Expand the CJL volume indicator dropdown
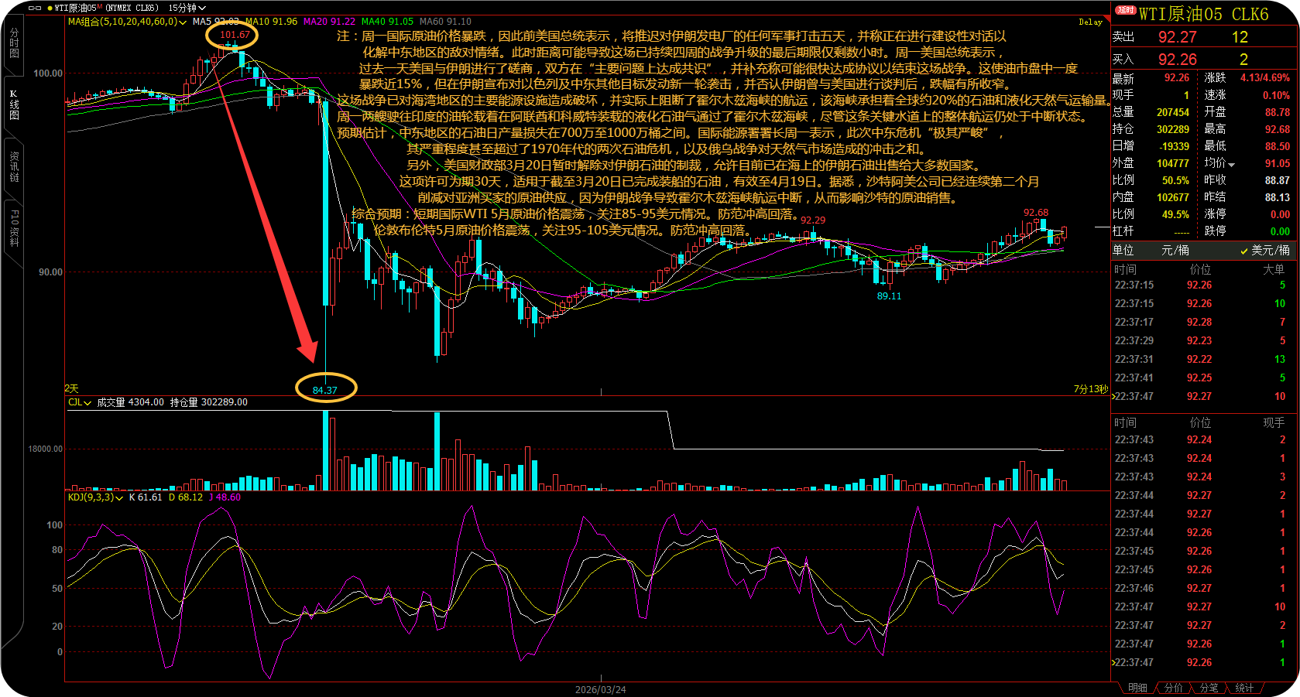Image resolution: width=1300 pixels, height=697 pixels. coord(87,402)
